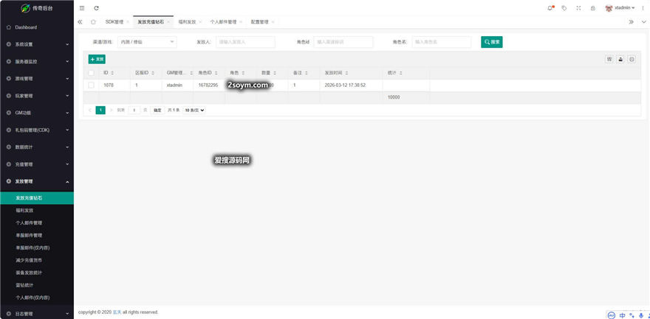Screen dimensions: 650x319
Task: Click the 角色名 input field
Action: [441, 42]
